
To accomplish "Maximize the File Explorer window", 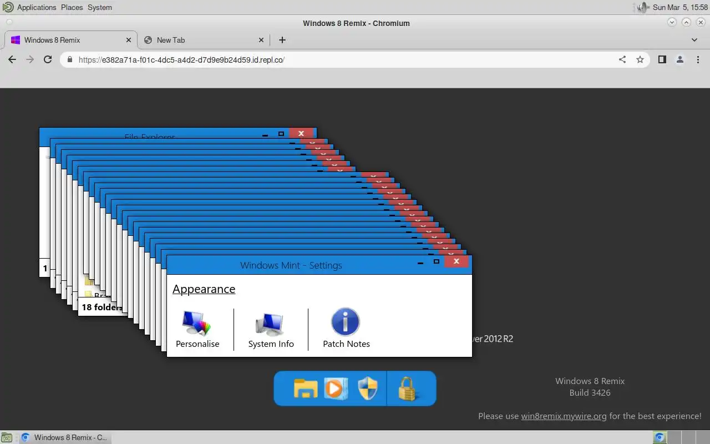I will tap(281, 134).
